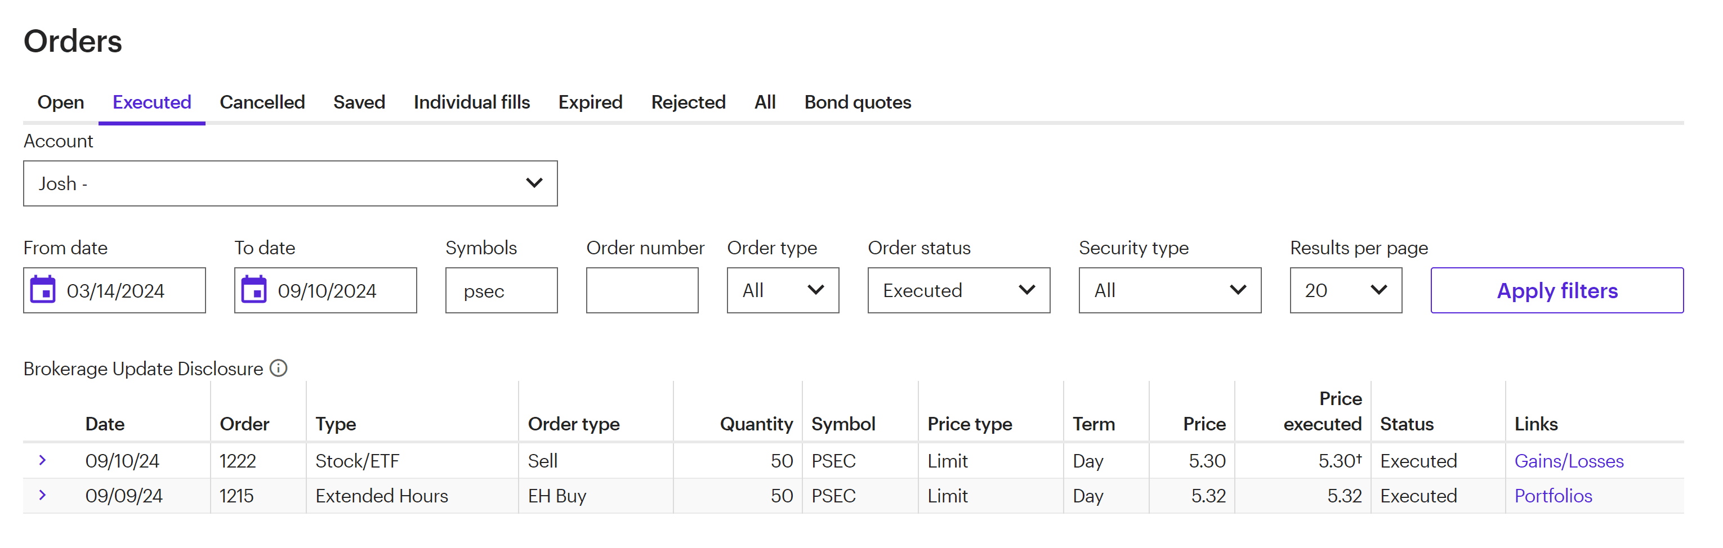Open the From date calendar picker icon

(43, 290)
